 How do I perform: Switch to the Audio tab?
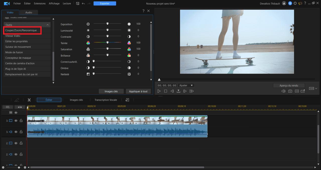29,12
